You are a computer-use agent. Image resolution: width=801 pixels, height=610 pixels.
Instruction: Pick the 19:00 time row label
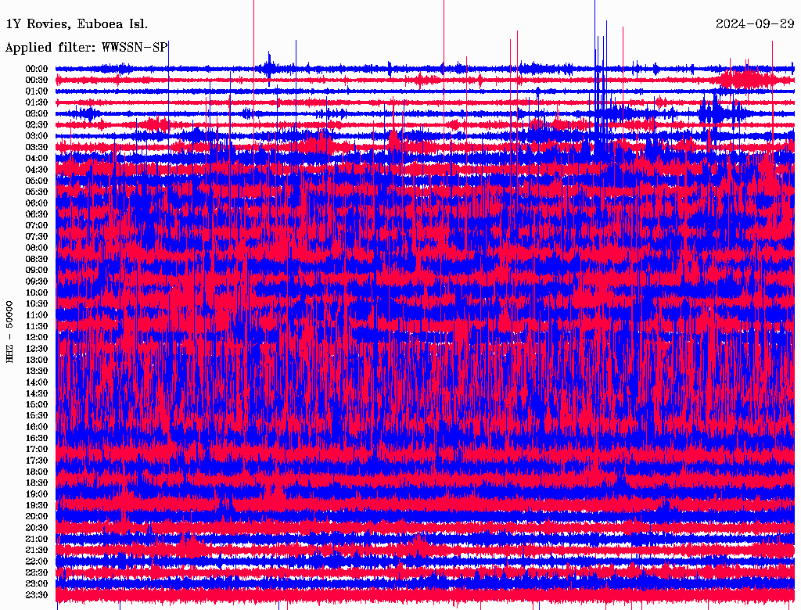pyautogui.click(x=37, y=494)
